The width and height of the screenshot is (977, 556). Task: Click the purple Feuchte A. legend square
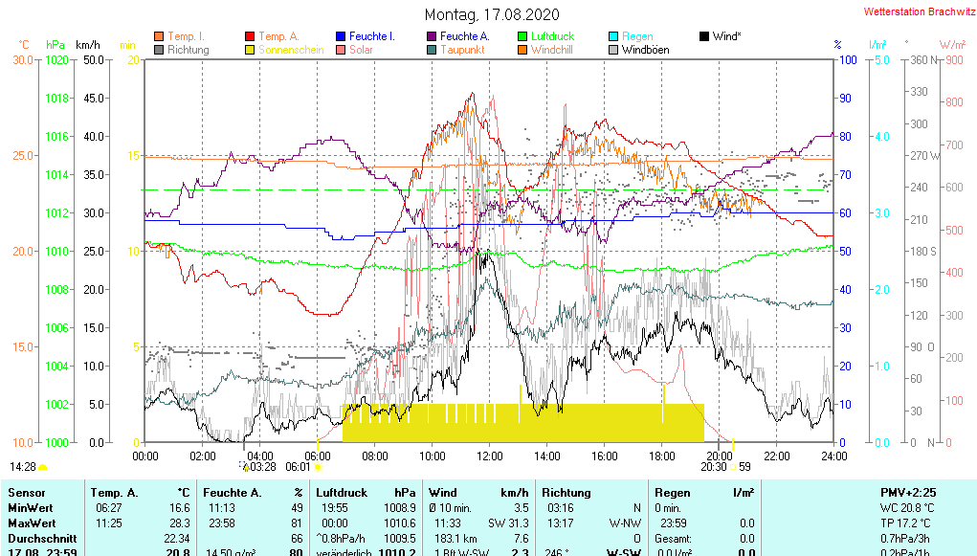tap(432, 36)
